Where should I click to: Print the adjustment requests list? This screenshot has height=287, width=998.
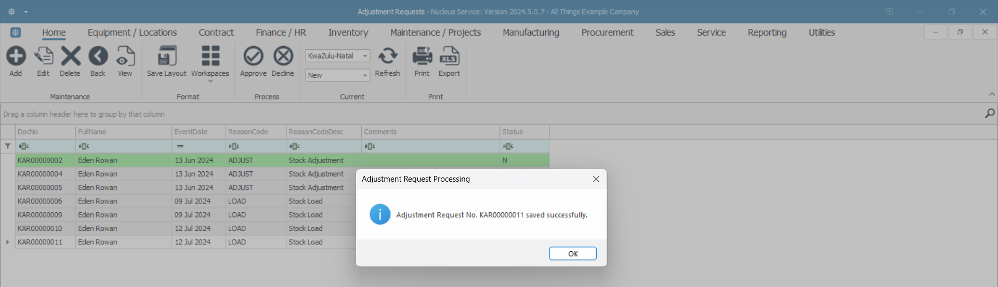422,56
